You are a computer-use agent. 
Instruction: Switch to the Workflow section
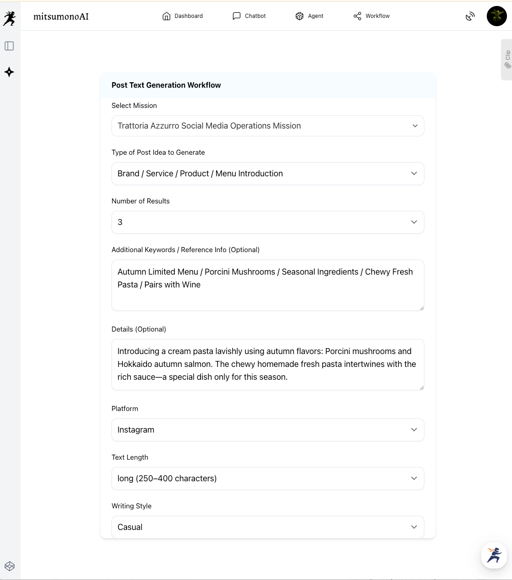pyautogui.click(x=372, y=16)
